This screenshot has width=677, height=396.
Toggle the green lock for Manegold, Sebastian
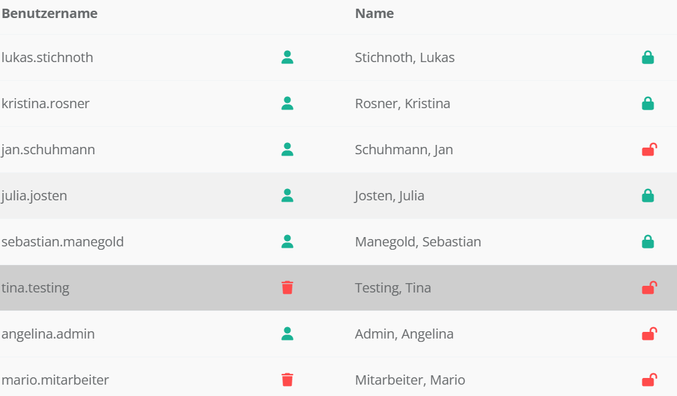[x=648, y=242]
